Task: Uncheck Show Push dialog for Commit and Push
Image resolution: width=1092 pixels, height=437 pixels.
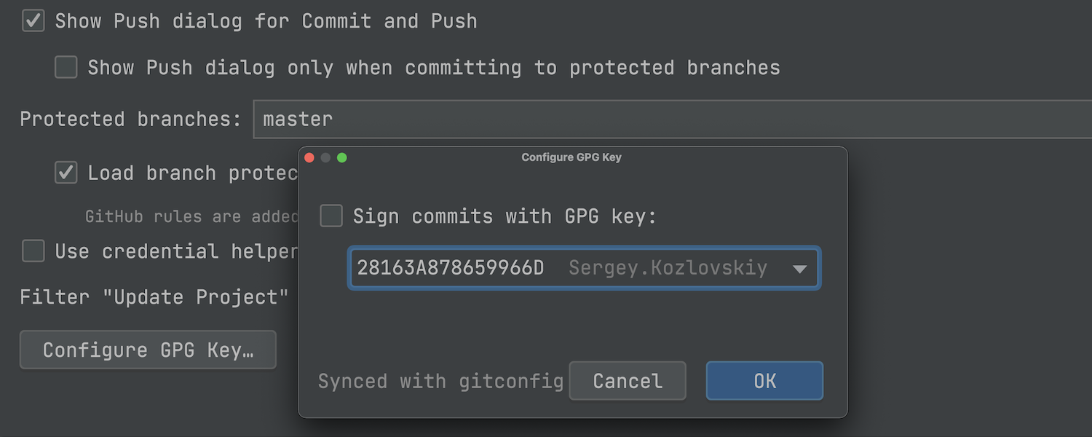Action: [x=33, y=21]
